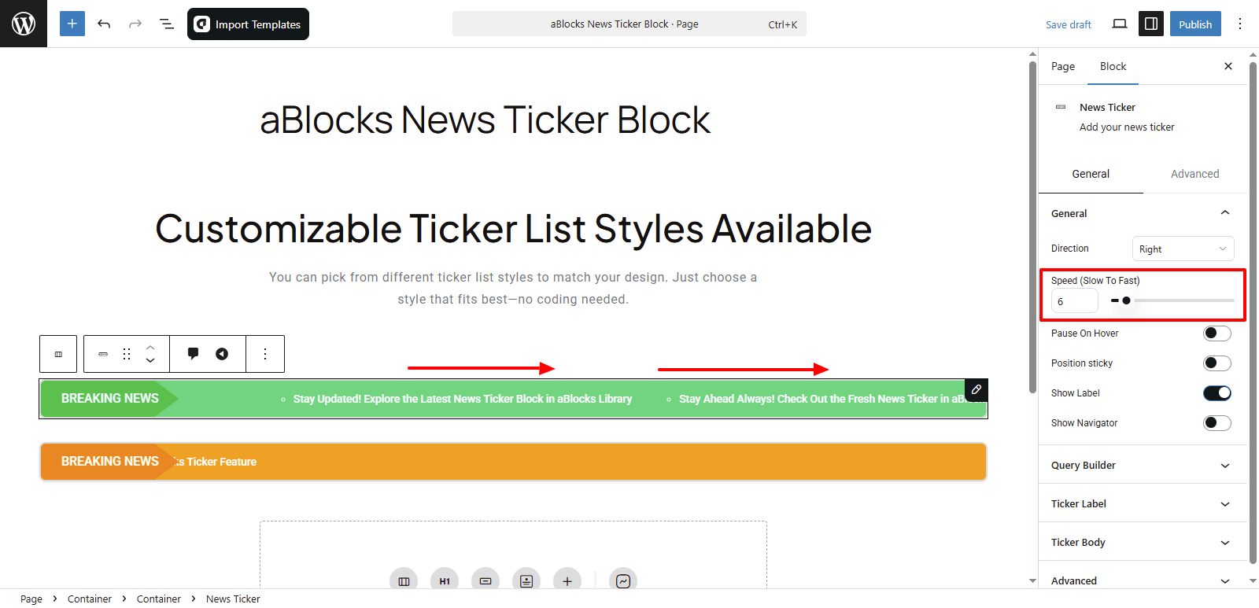
Task: Enable the Show Navigator toggle
Action: click(1217, 423)
